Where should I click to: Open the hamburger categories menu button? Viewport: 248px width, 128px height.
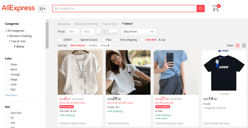(x=42, y=9)
